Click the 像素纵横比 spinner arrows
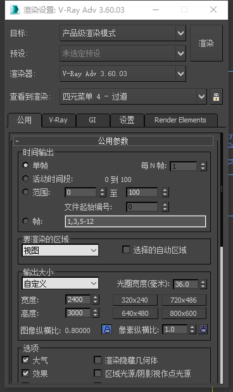The height and width of the screenshot is (392, 233). pyautogui.click(x=192, y=329)
